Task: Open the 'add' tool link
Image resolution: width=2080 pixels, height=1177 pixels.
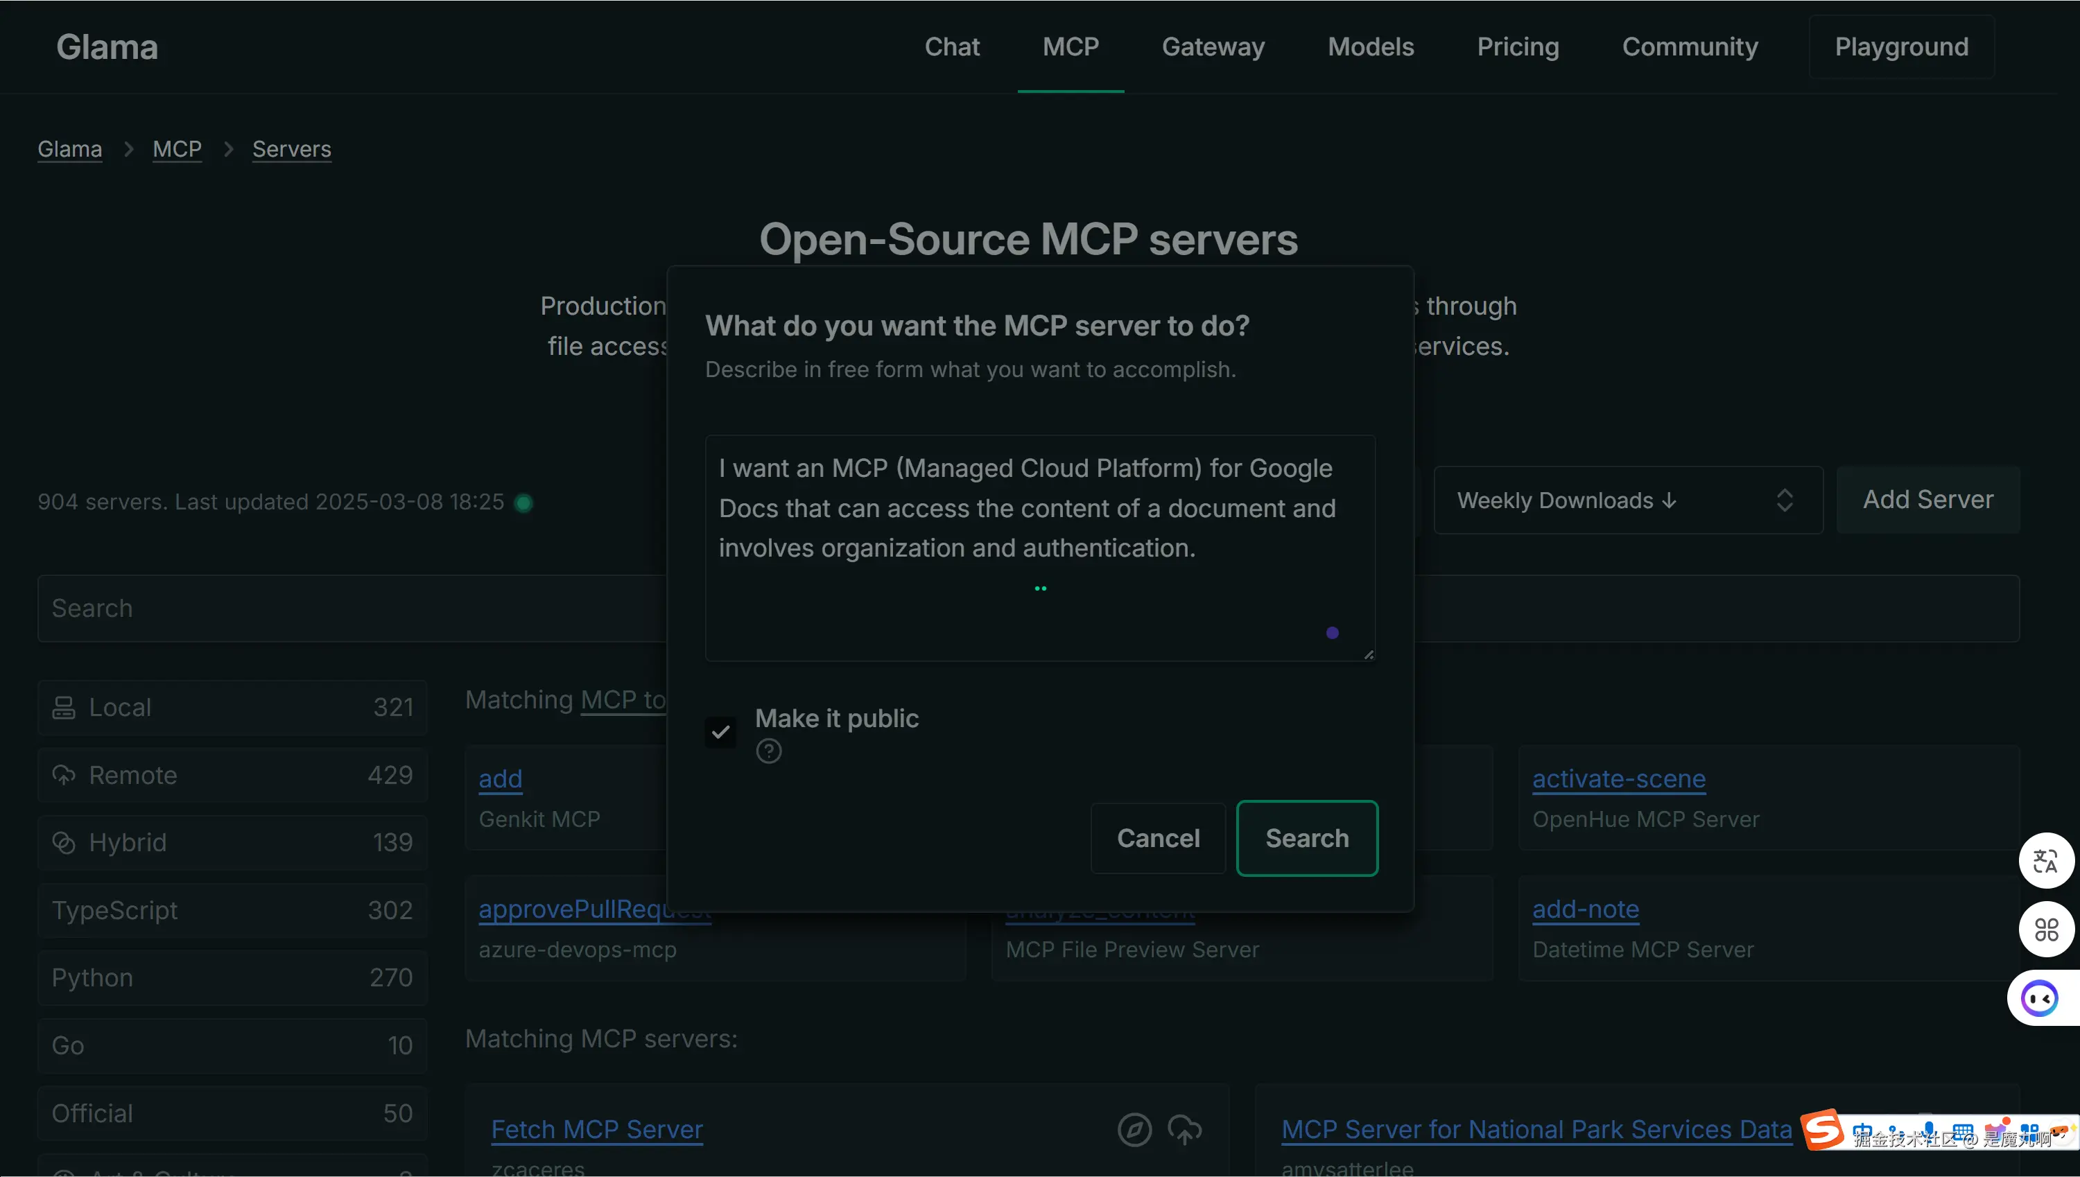Action: [501, 778]
